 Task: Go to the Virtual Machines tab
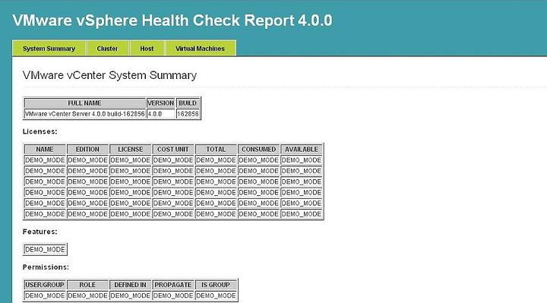pyautogui.click(x=201, y=49)
